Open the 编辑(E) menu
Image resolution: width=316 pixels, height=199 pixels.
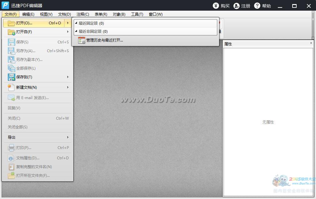coord(28,14)
